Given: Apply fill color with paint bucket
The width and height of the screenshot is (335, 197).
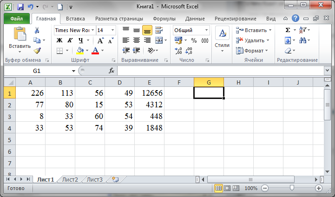Looking at the screenshot, I should (x=80, y=51).
